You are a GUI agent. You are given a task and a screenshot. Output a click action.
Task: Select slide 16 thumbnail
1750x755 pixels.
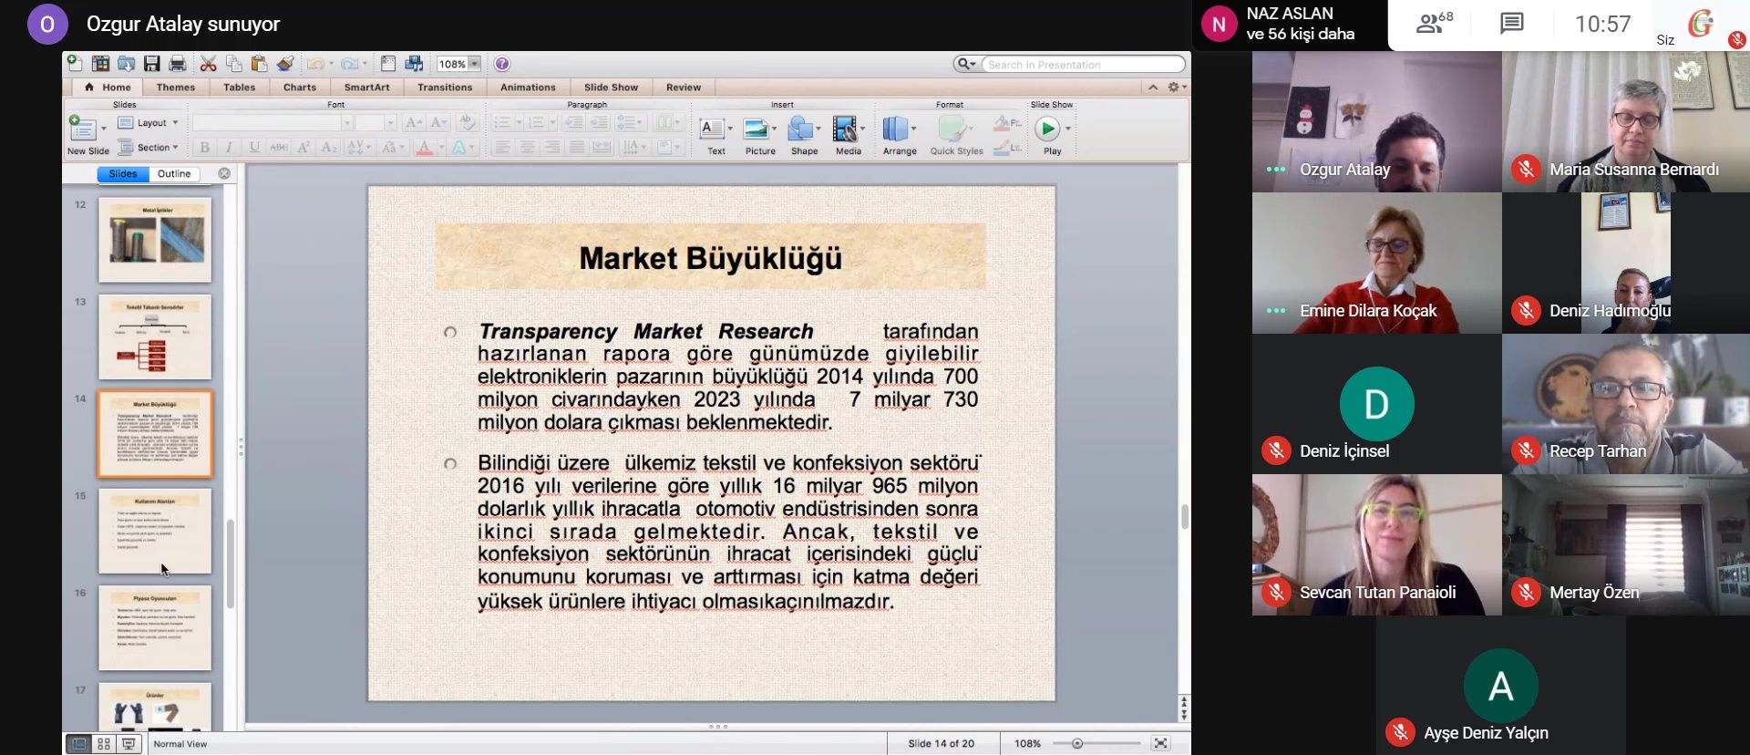click(x=155, y=628)
